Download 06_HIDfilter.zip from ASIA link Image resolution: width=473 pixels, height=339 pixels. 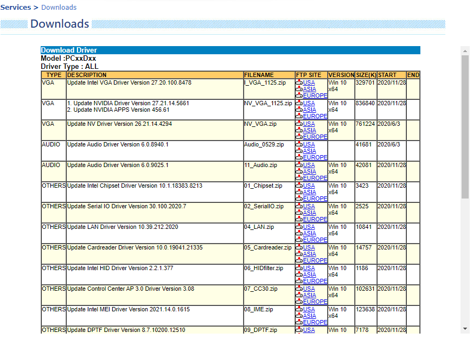coord(310,274)
